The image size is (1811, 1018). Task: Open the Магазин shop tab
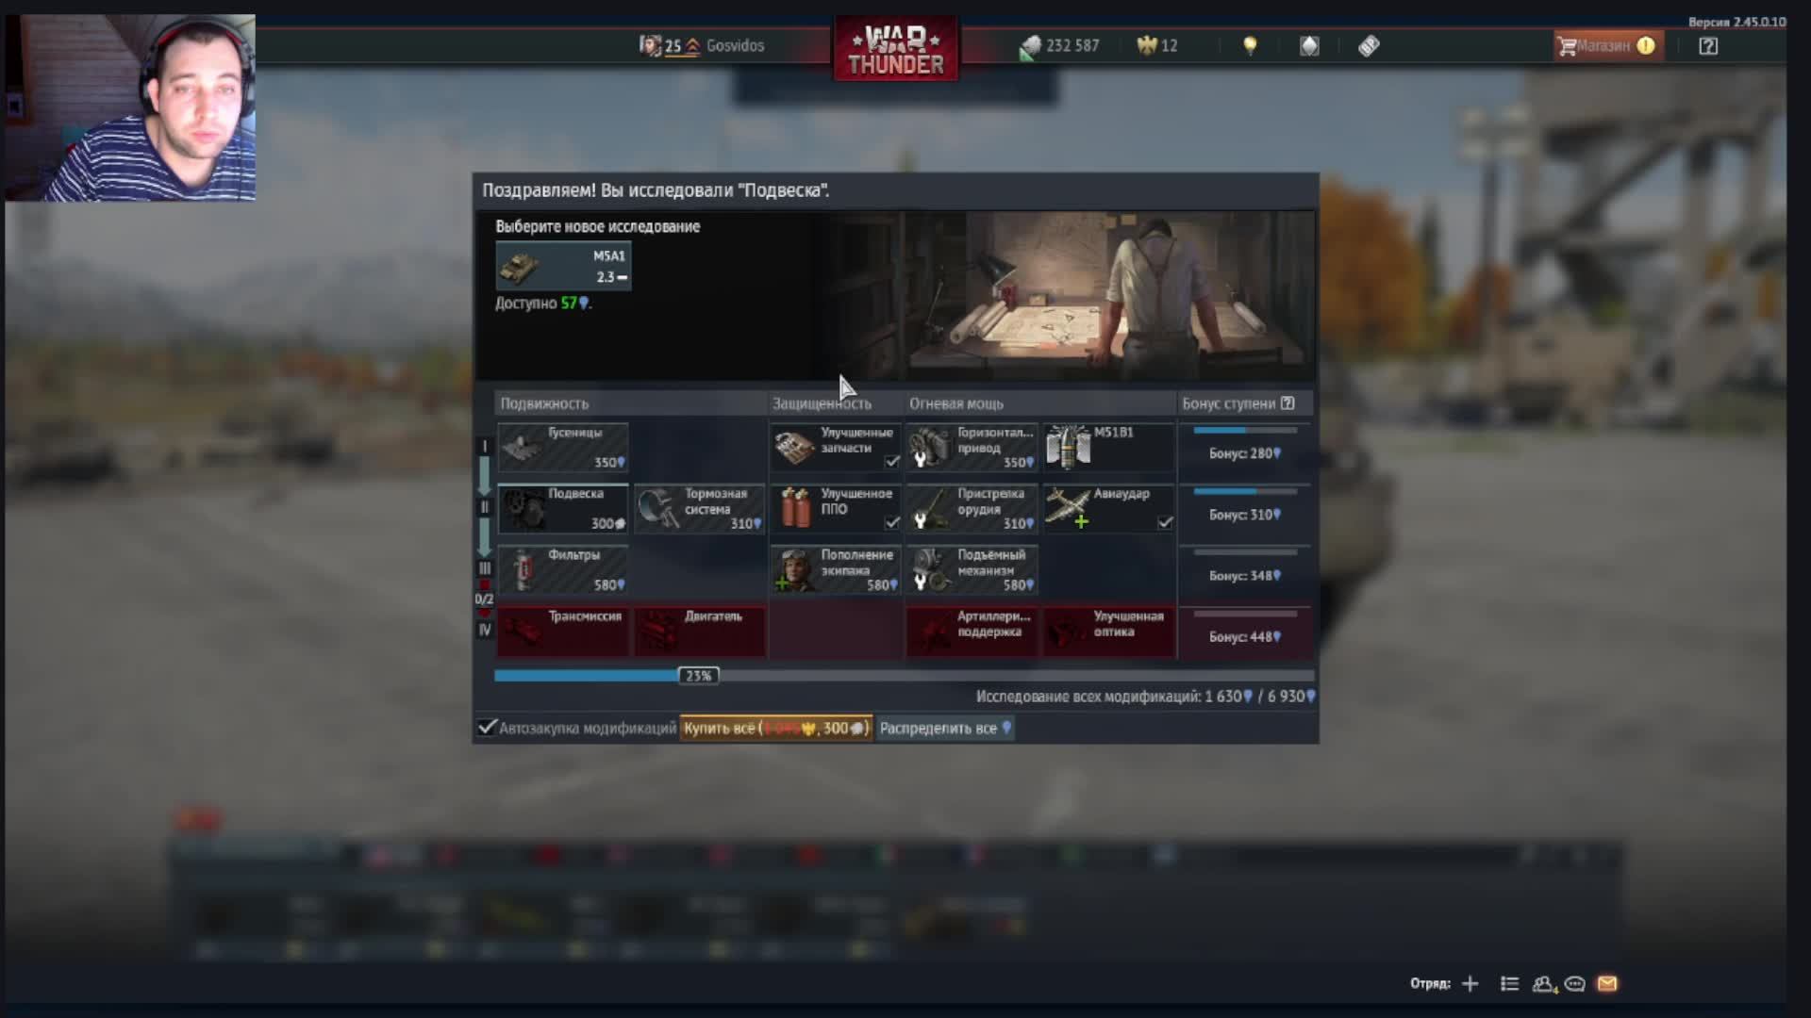click(x=1605, y=46)
